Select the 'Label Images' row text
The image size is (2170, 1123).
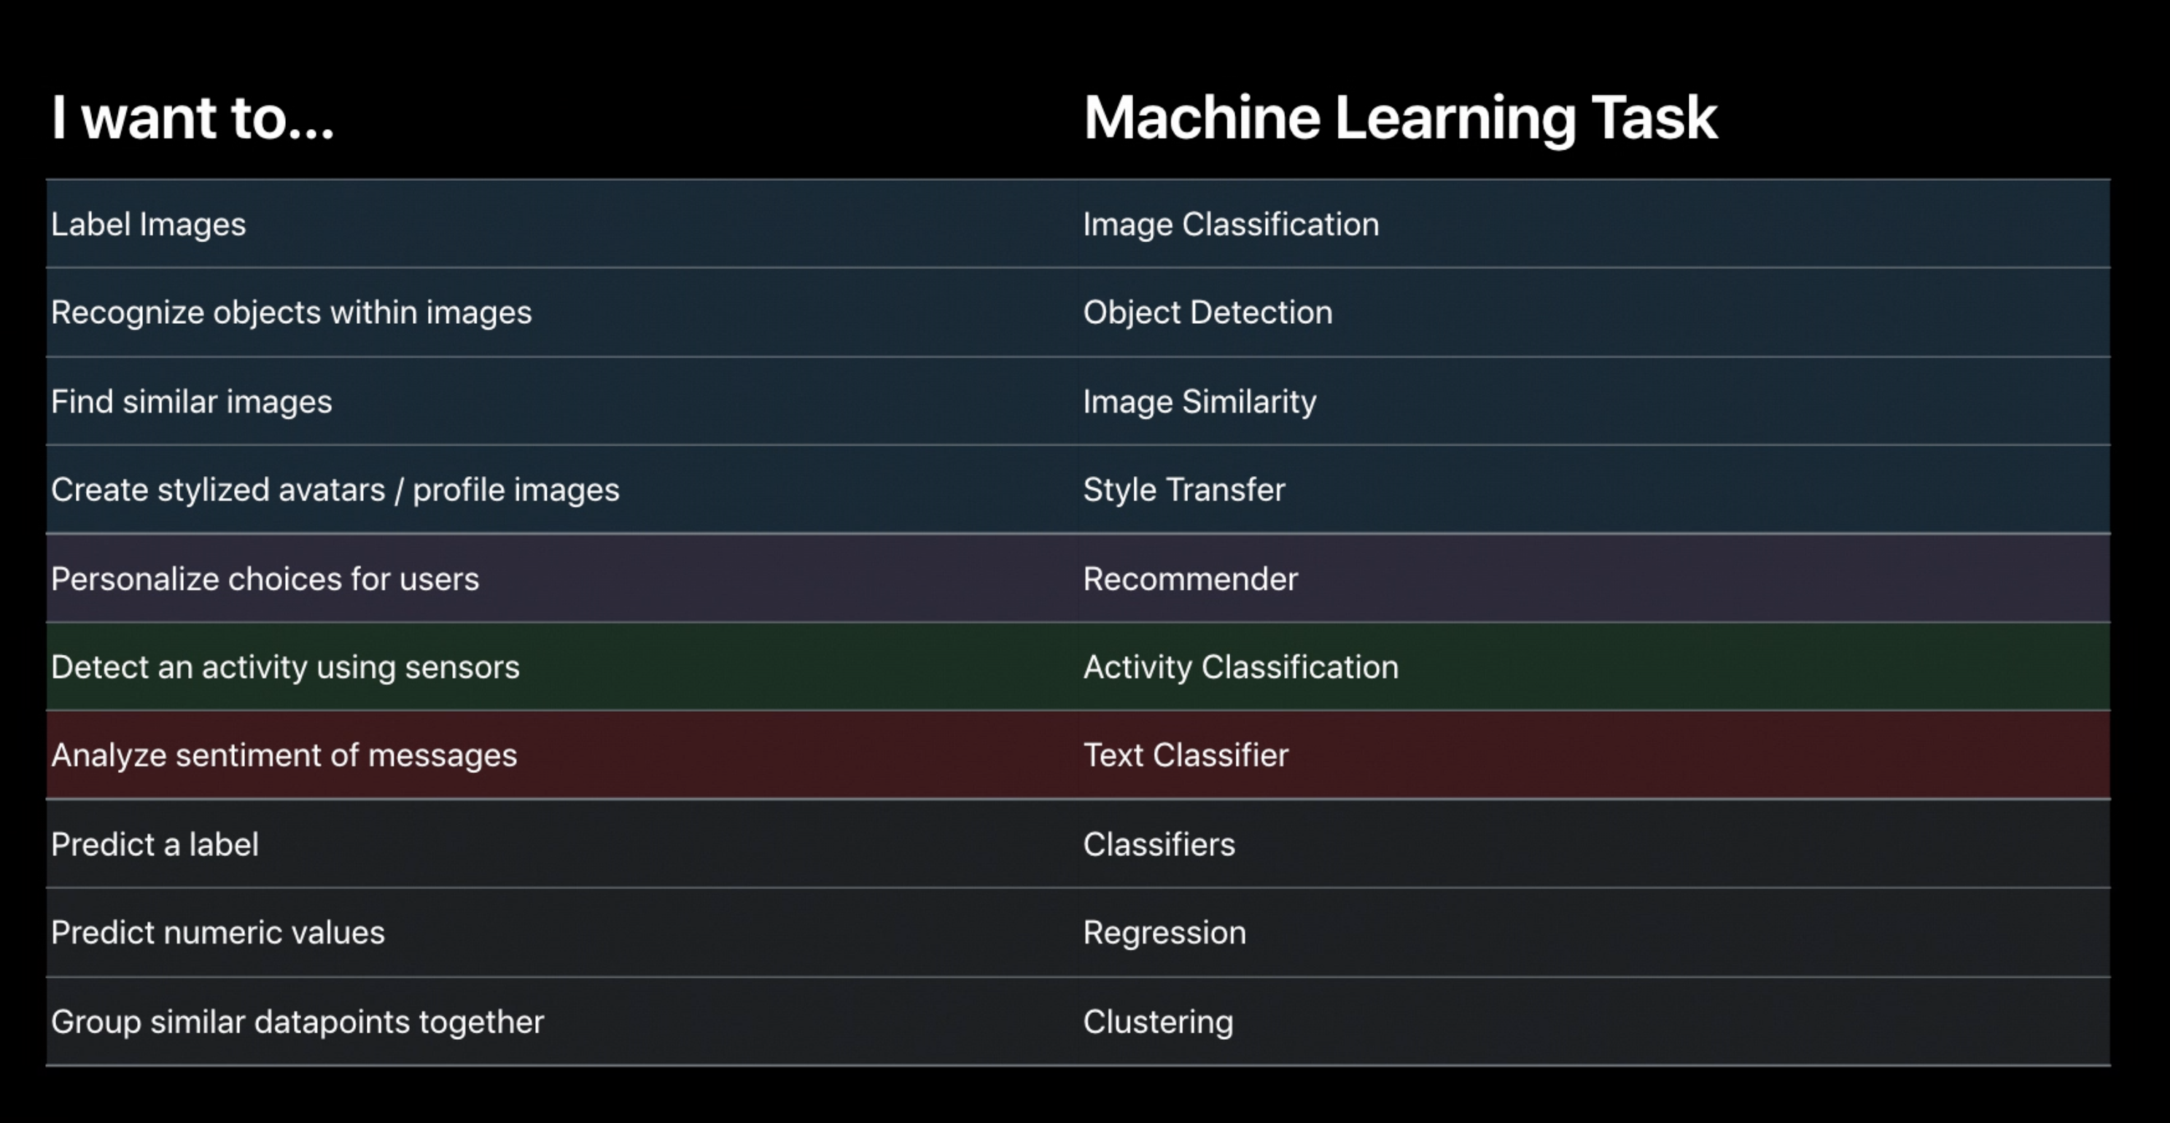[148, 224]
